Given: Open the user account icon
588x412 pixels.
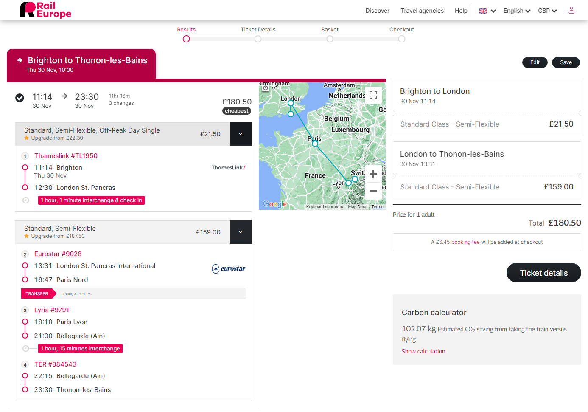Looking at the screenshot, I should (571, 10).
